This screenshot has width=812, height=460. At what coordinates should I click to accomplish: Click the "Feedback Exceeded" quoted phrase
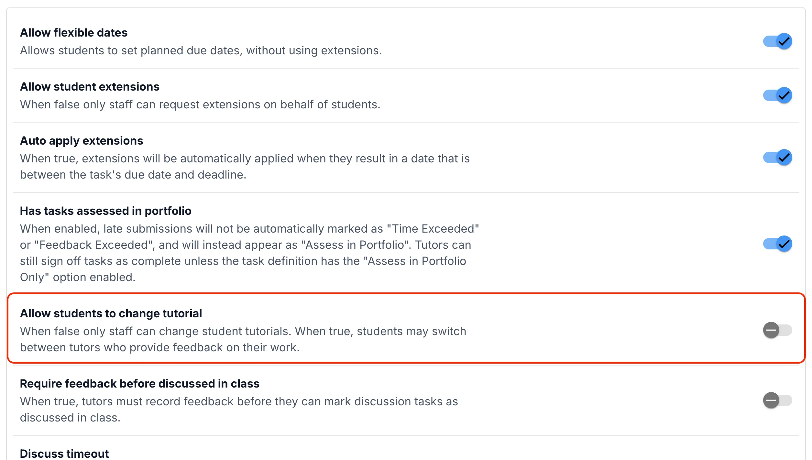pyautogui.click(x=93, y=245)
